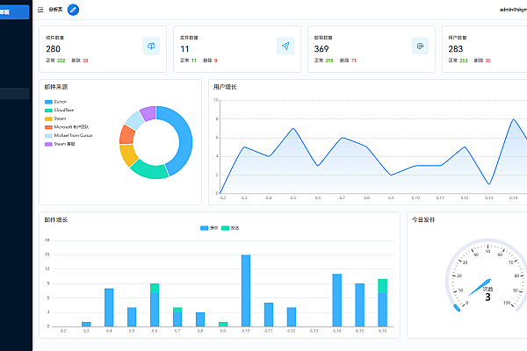The height and width of the screenshot is (351, 527).
Task: Click the tallest bar at 6.10
Action: tap(246, 290)
